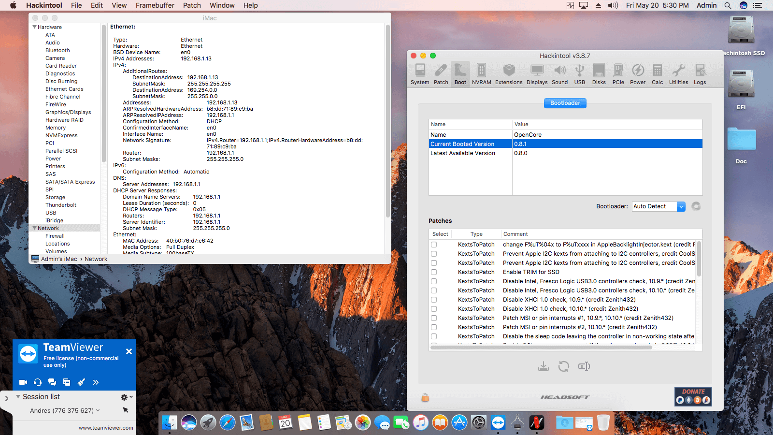Switch to the Extensions panel
773x435 pixels.
(x=508, y=73)
